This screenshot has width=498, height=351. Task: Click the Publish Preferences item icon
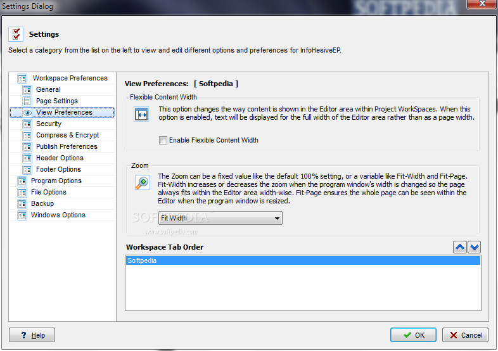[x=27, y=147]
